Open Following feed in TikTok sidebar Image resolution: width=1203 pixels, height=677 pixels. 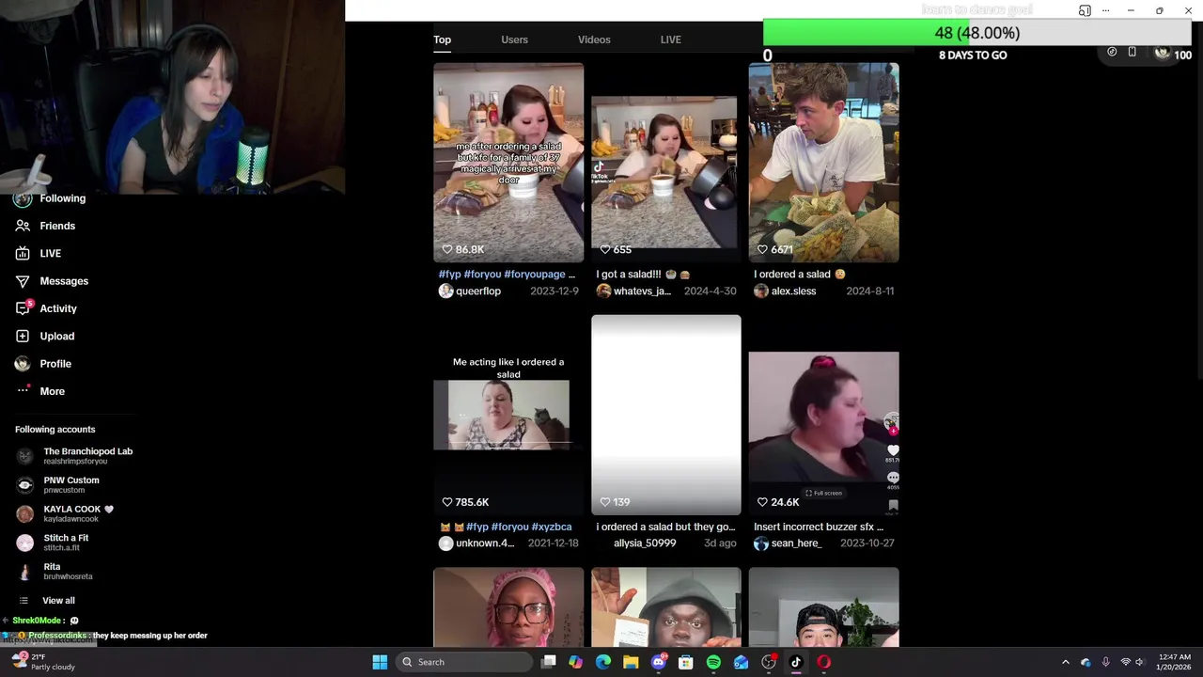tap(51, 198)
